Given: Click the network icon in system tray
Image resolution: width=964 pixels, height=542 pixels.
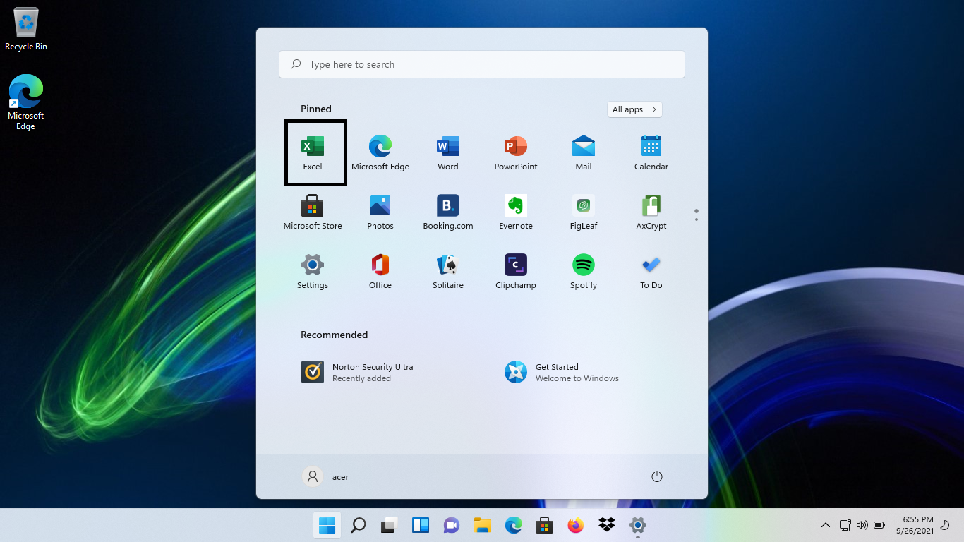Looking at the screenshot, I should click(x=845, y=525).
